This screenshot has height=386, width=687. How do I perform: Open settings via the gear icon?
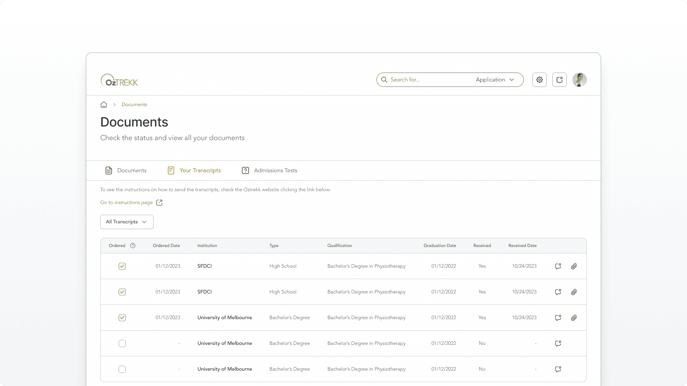[539, 80]
